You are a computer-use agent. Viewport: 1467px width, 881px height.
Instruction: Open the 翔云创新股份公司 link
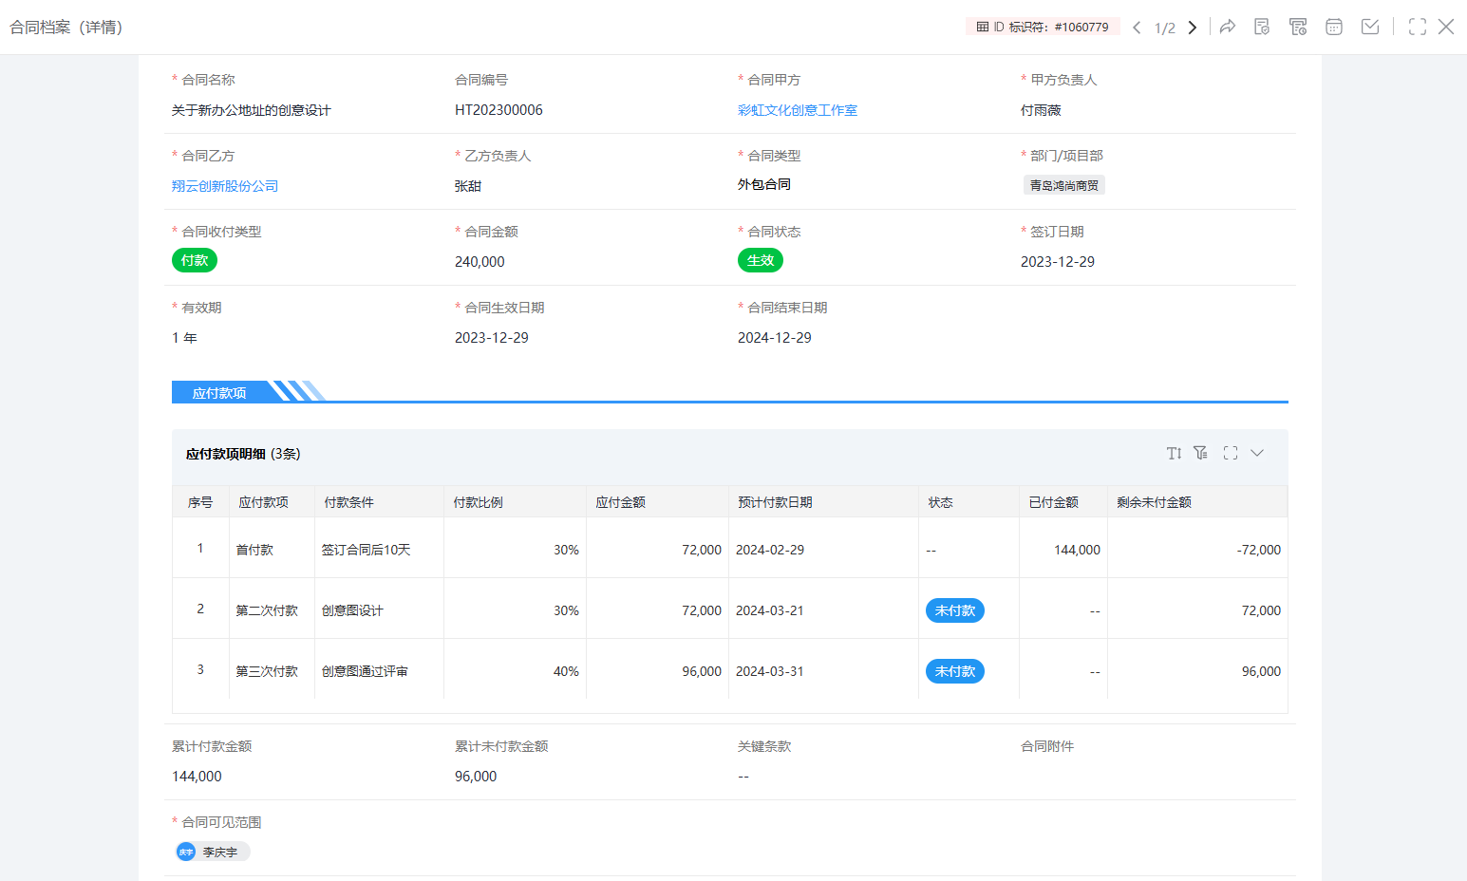pyautogui.click(x=225, y=186)
